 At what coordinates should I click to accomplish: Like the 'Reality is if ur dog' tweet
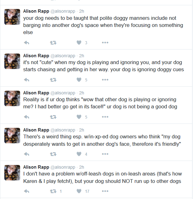[x=79, y=117]
